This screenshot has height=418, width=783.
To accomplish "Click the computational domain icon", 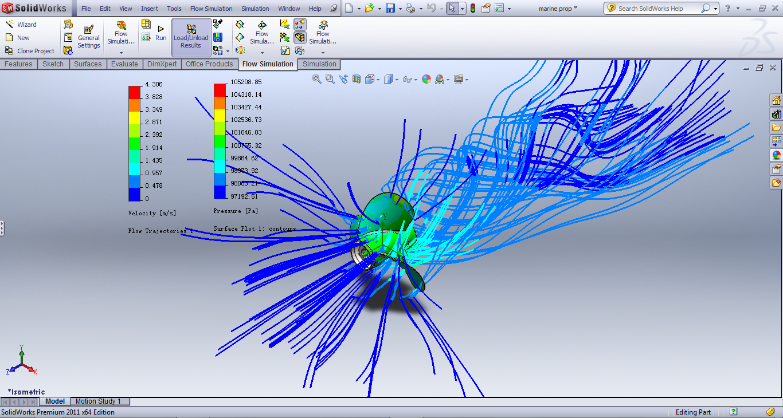I will pyautogui.click(x=68, y=24).
